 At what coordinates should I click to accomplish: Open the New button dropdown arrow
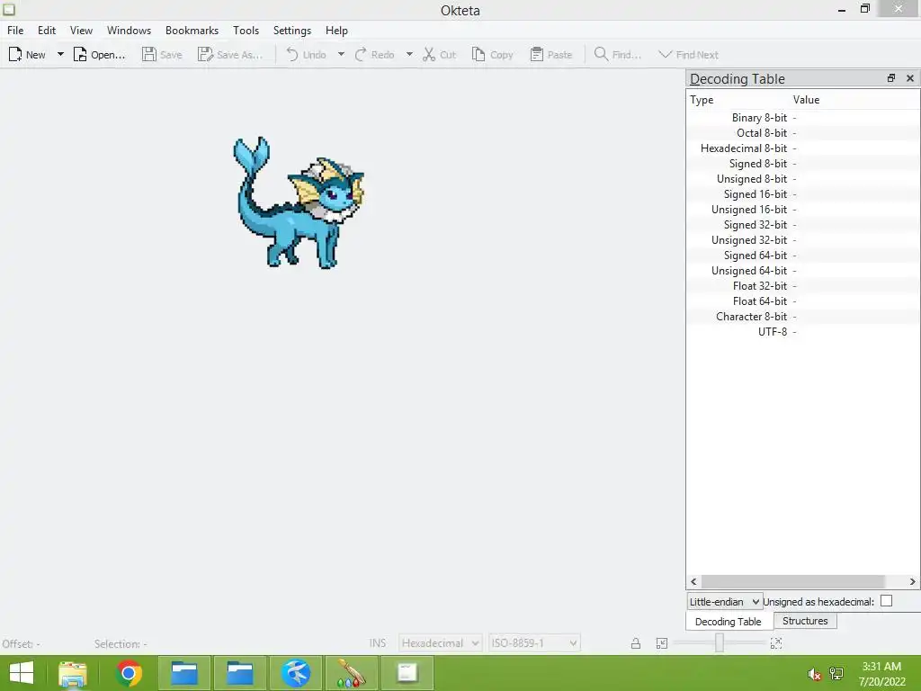[60, 55]
